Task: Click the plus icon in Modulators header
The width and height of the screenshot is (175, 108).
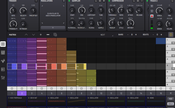Action: pyautogui.click(x=64, y=1)
